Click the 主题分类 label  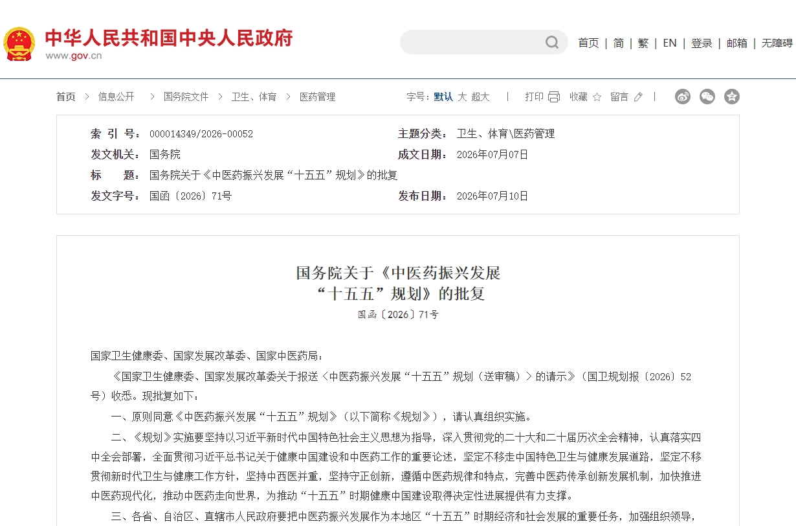point(423,134)
